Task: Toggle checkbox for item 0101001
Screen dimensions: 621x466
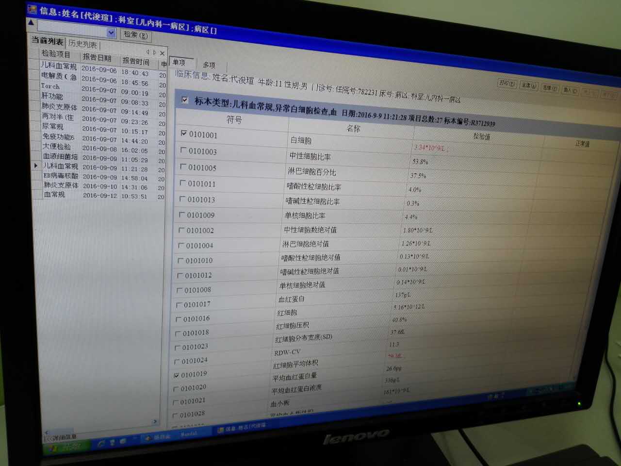Action: click(184, 133)
